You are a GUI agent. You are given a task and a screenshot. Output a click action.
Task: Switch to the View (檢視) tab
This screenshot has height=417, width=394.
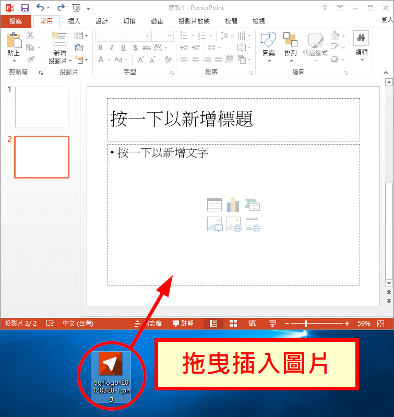pos(258,21)
